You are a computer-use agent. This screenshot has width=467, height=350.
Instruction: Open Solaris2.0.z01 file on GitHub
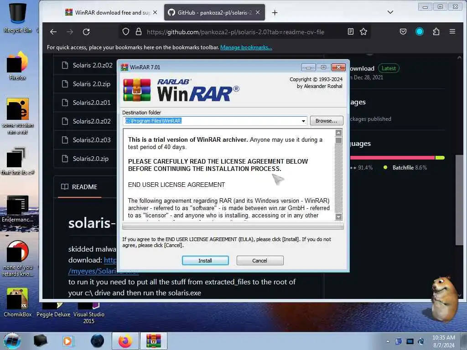pos(92,103)
